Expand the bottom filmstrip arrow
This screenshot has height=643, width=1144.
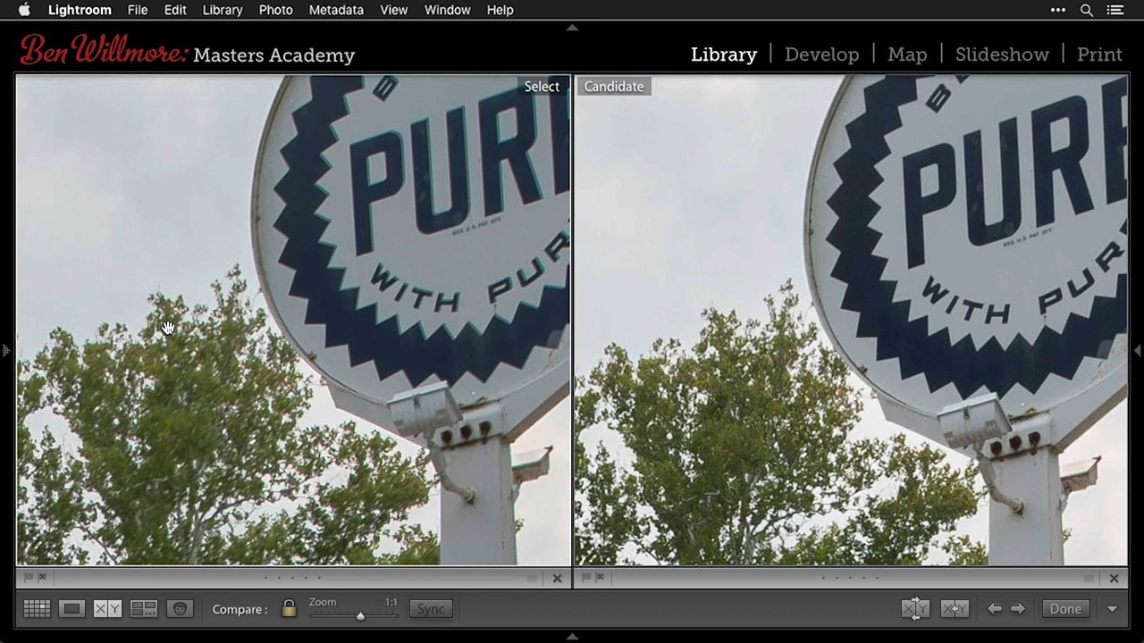tap(572, 636)
